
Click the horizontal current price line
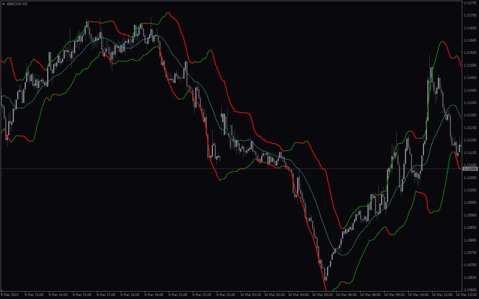pyautogui.click(x=231, y=169)
